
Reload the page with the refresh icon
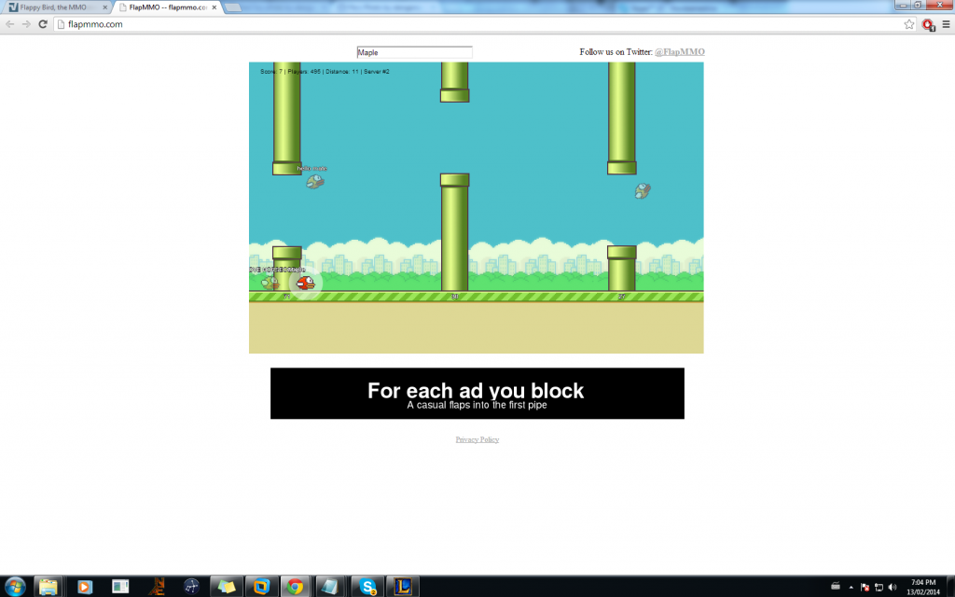[43, 24]
